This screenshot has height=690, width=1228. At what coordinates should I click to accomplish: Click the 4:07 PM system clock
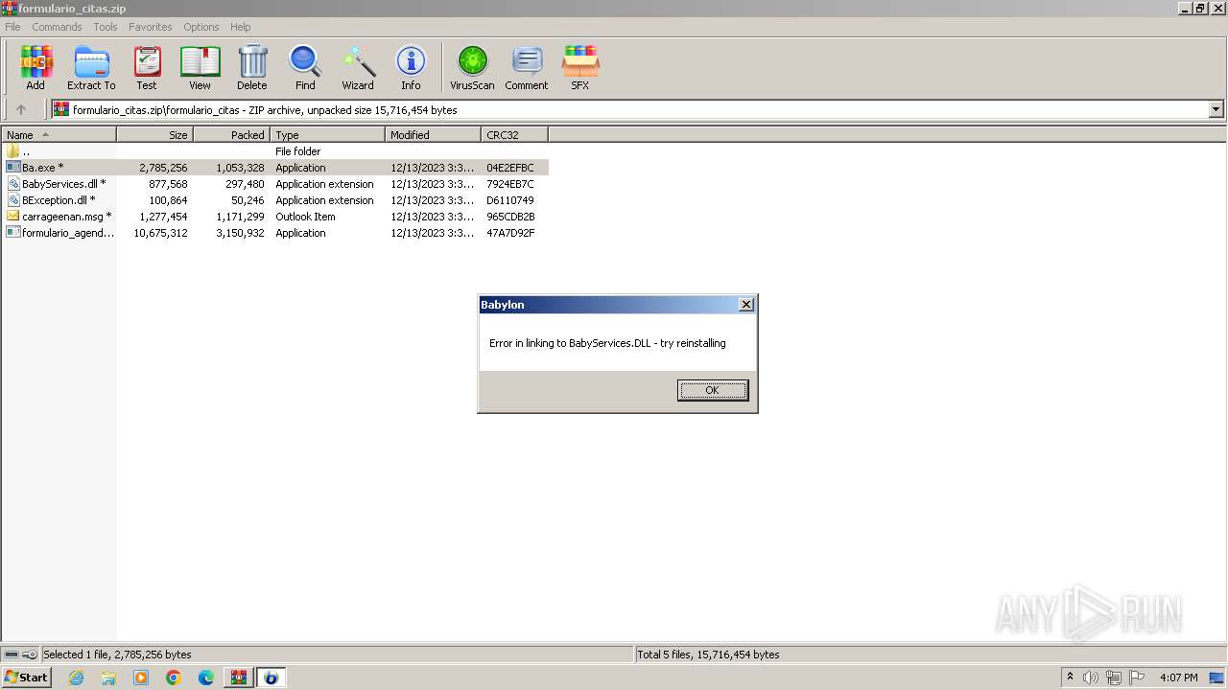(1178, 678)
